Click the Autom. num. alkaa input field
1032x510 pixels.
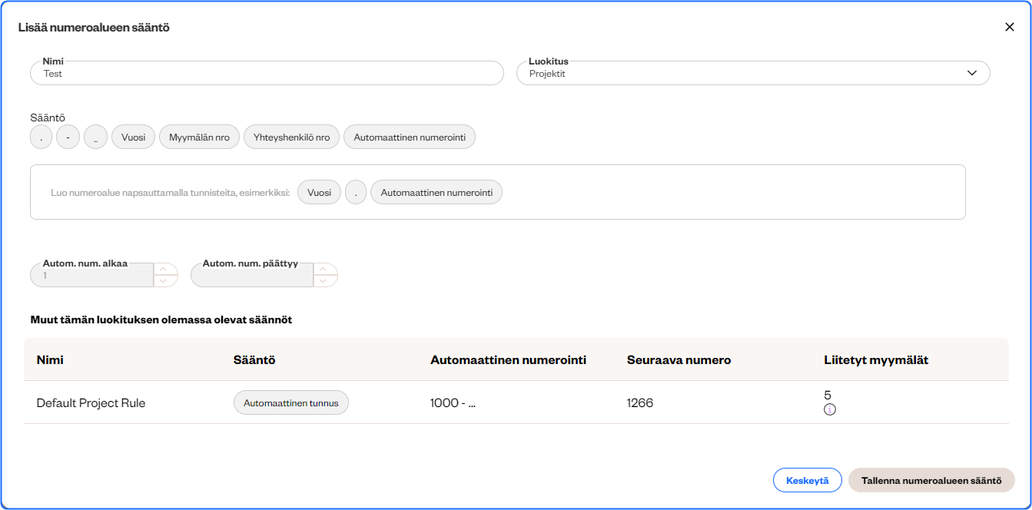pyautogui.click(x=92, y=276)
